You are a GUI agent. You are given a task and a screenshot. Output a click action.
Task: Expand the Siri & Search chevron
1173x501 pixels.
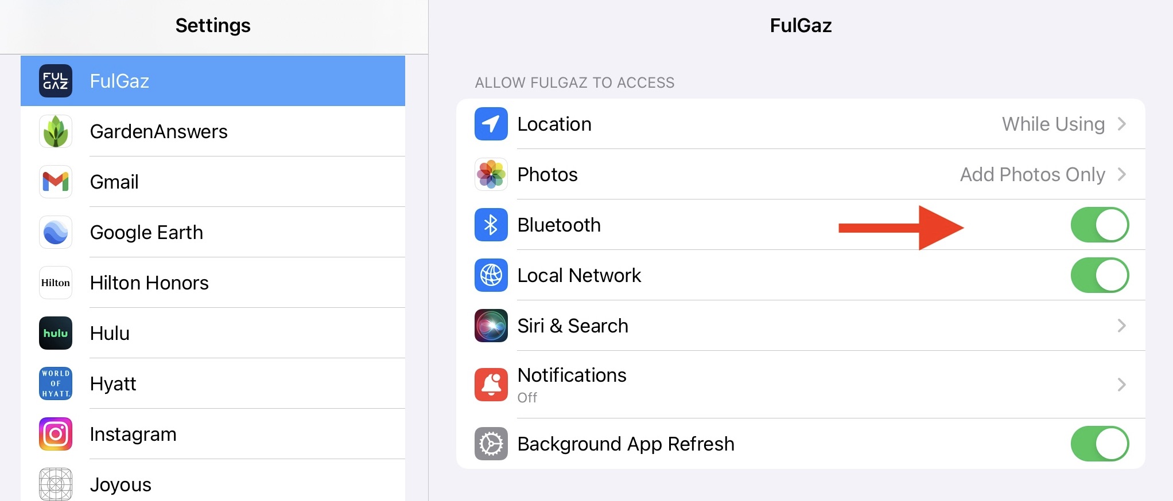[1121, 326]
